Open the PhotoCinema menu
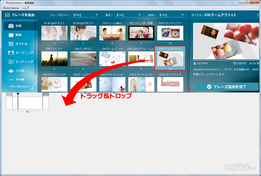Image resolution: width=261 pixels, height=176 pixels. tap(10, 8)
